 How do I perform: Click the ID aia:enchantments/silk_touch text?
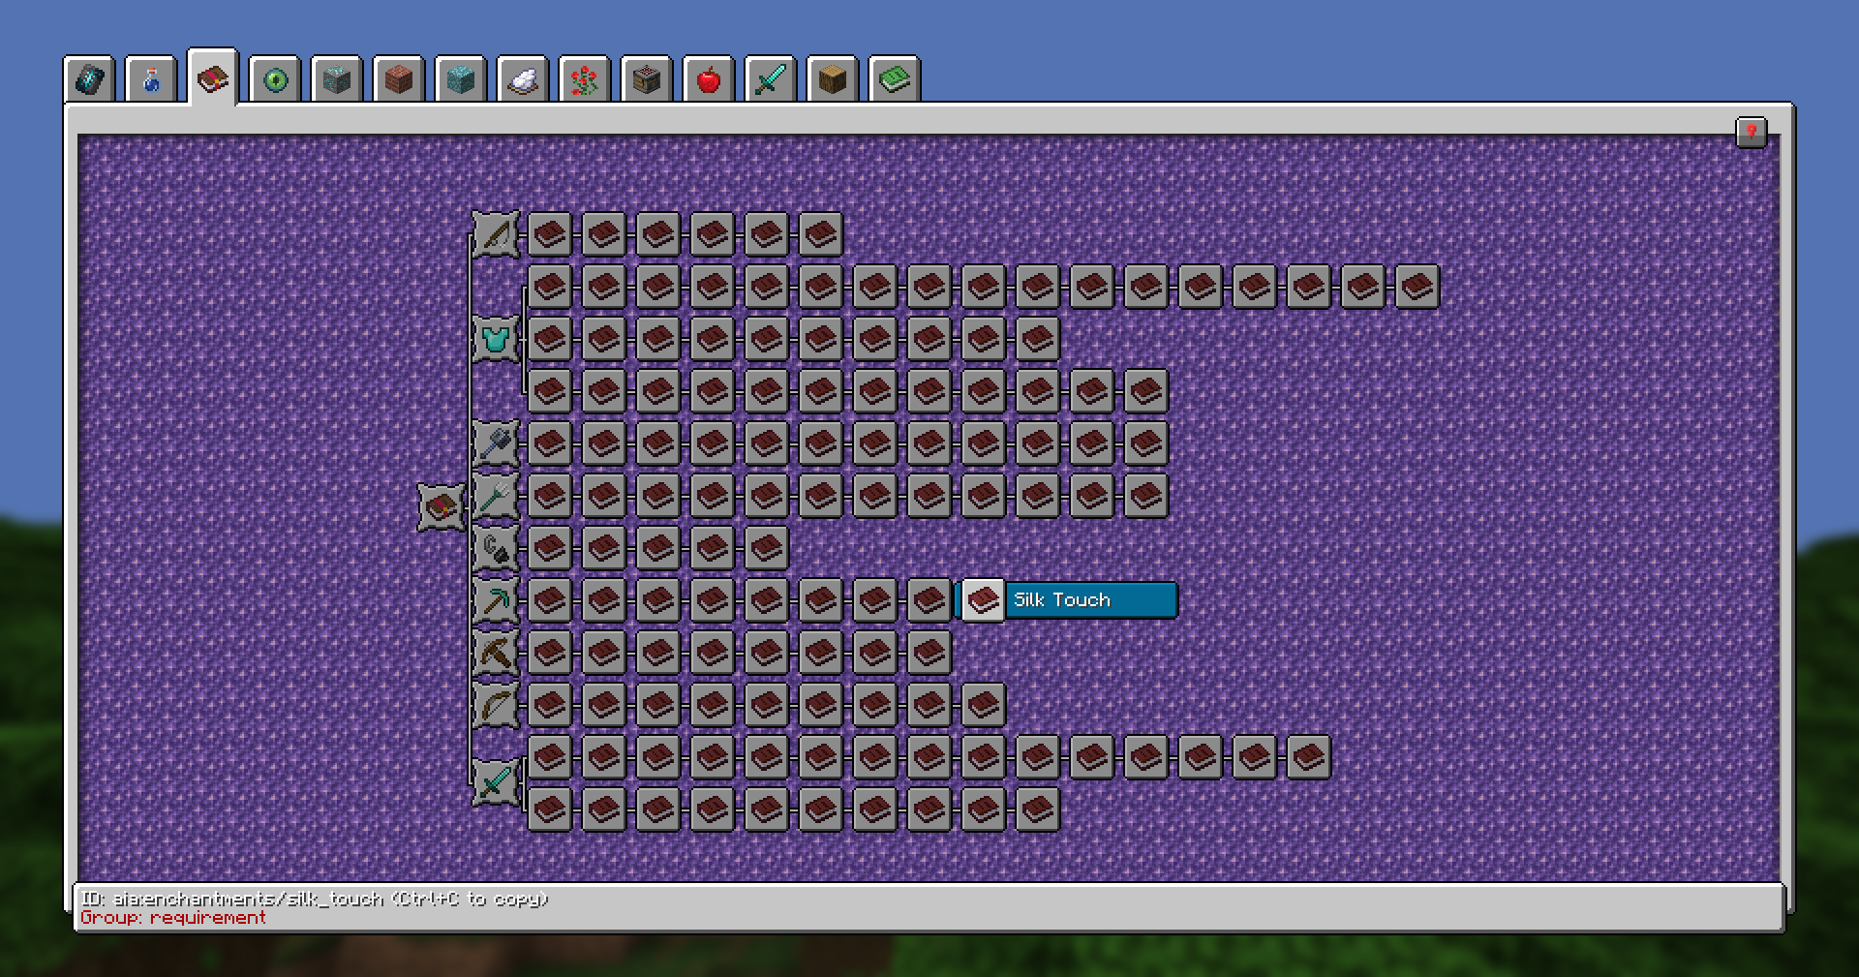[314, 899]
